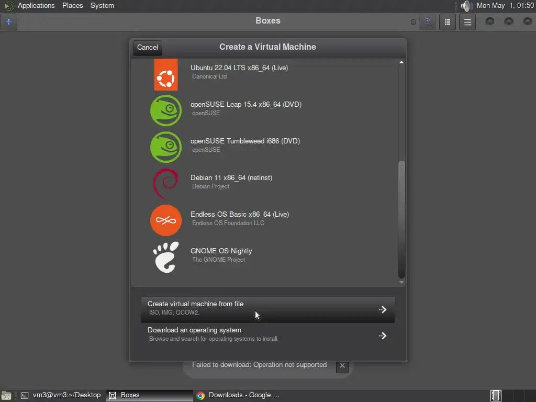The height and width of the screenshot is (402, 536).
Task: Open the Places menu
Action: [x=72, y=6]
